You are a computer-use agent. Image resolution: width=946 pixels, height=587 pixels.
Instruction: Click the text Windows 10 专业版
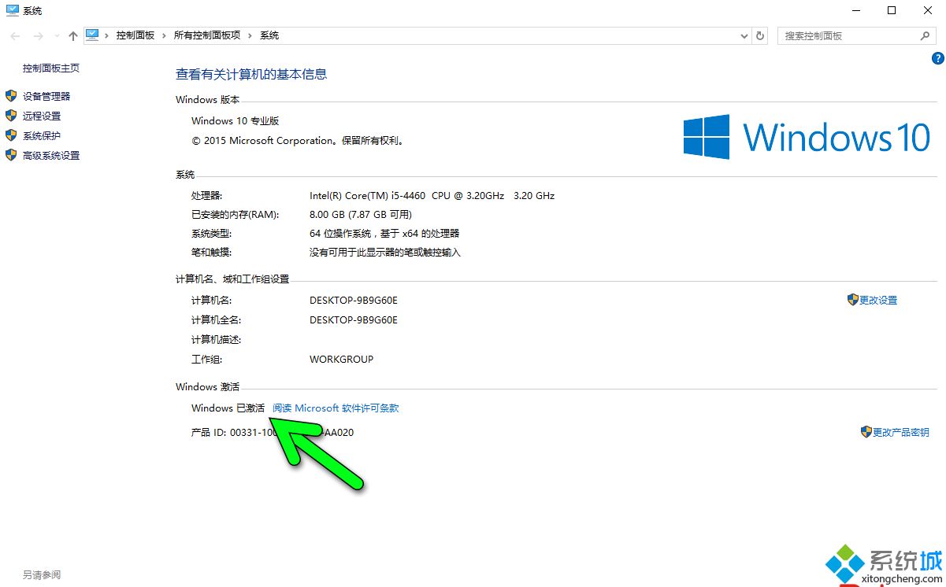point(236,121)
